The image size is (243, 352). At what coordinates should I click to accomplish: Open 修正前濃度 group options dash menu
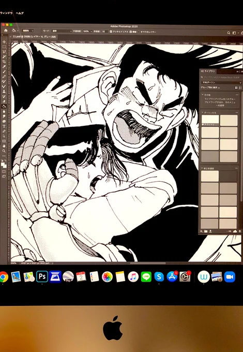coord(236,168)
